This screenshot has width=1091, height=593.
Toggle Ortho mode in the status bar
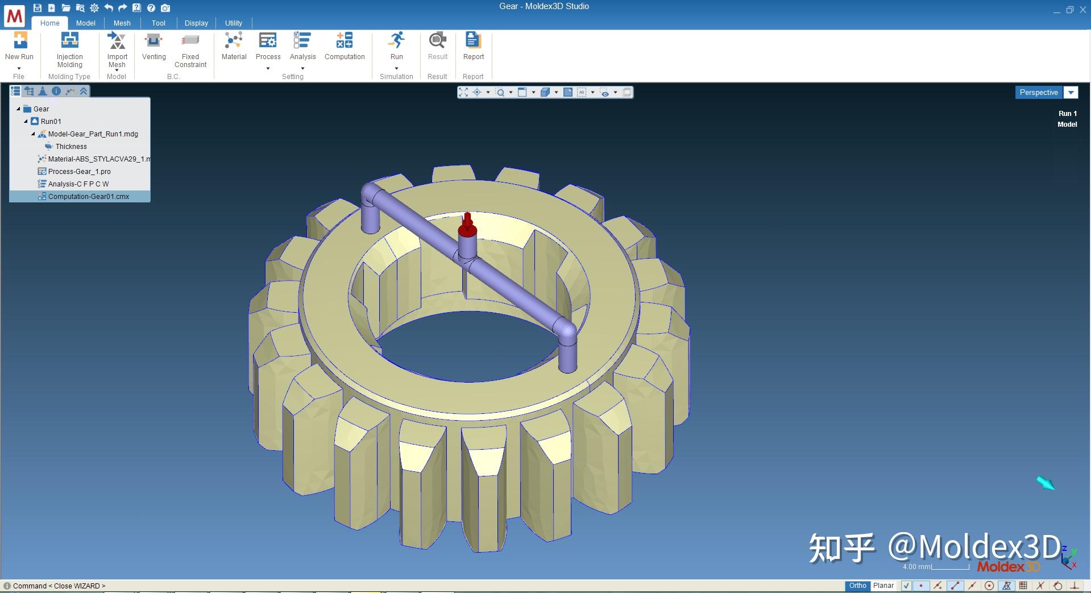point(857,585)
